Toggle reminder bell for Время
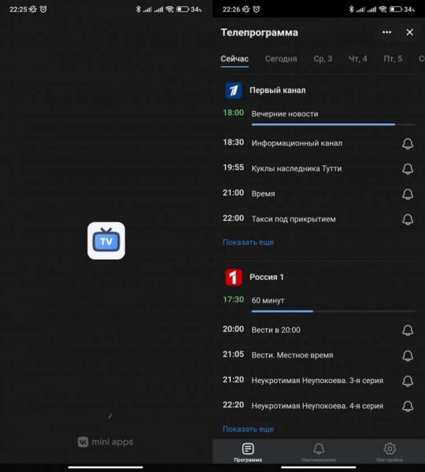Viewport: 425px width, 472px height. click(x=408, y=194)
